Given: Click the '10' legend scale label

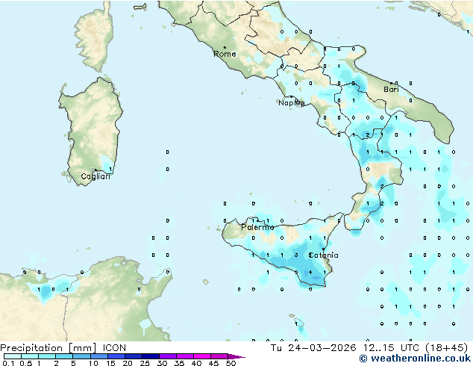Looking at the screenshot, I should point(93,363).
